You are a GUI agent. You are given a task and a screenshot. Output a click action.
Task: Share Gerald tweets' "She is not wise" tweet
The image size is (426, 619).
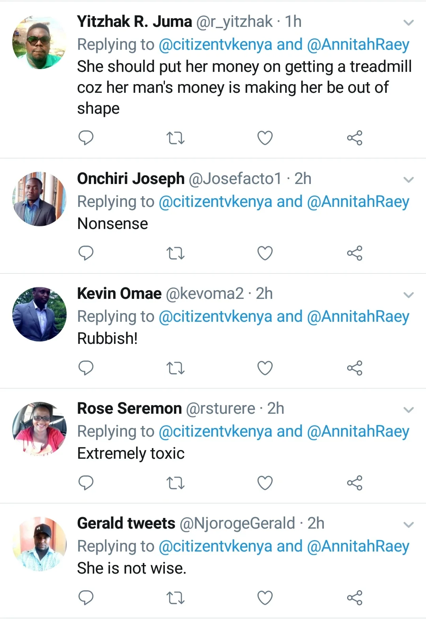355,598
